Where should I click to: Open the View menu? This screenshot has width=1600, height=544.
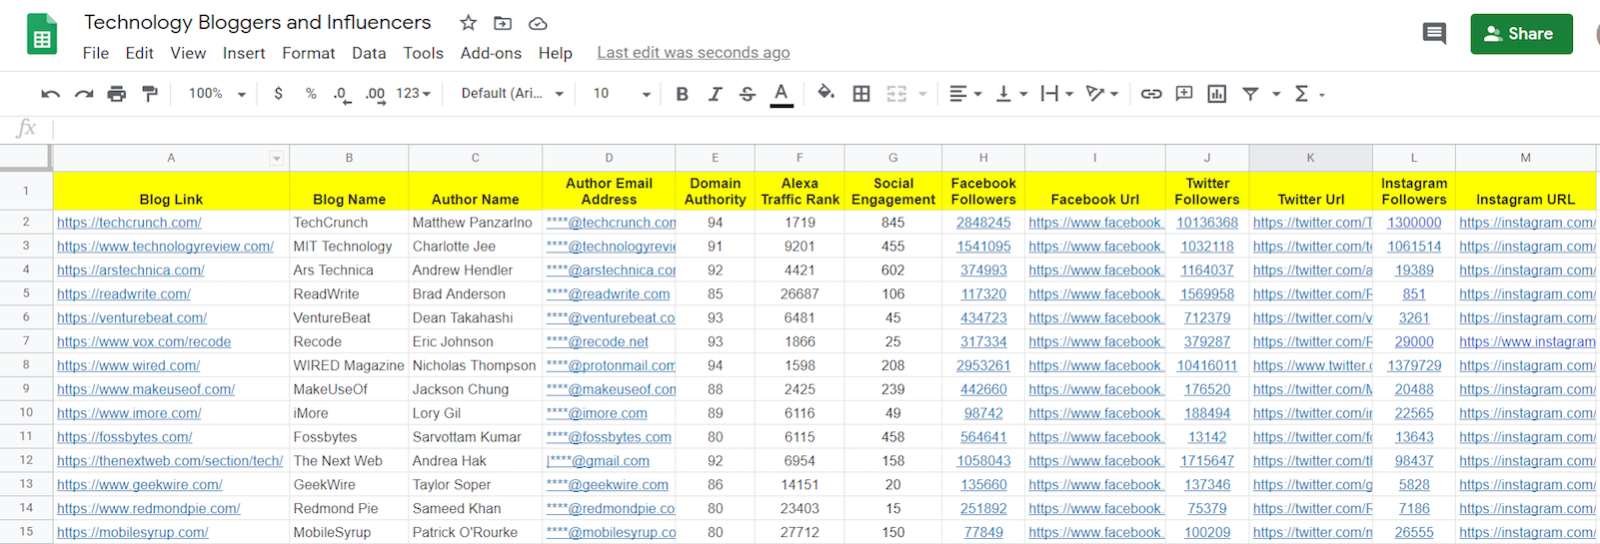[188, 53]
